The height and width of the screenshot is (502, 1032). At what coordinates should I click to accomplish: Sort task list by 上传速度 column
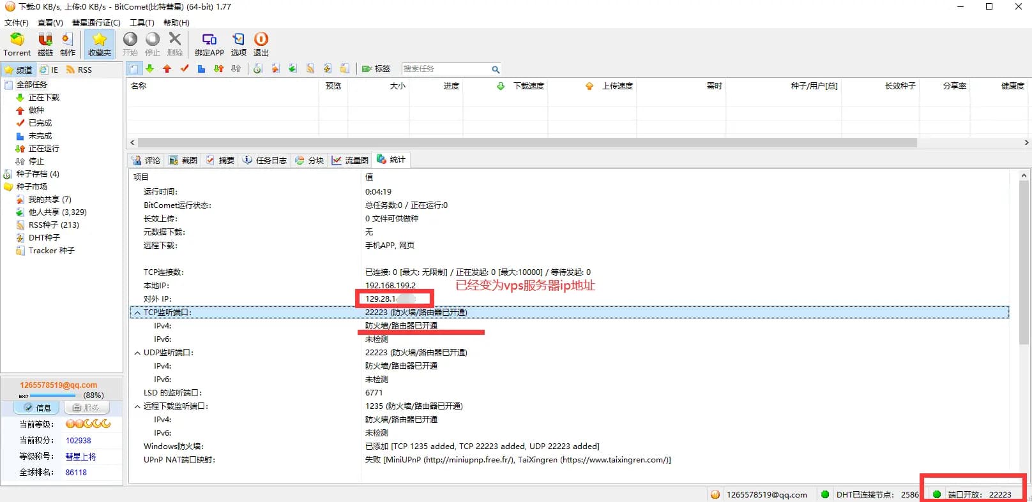(592, 86)
